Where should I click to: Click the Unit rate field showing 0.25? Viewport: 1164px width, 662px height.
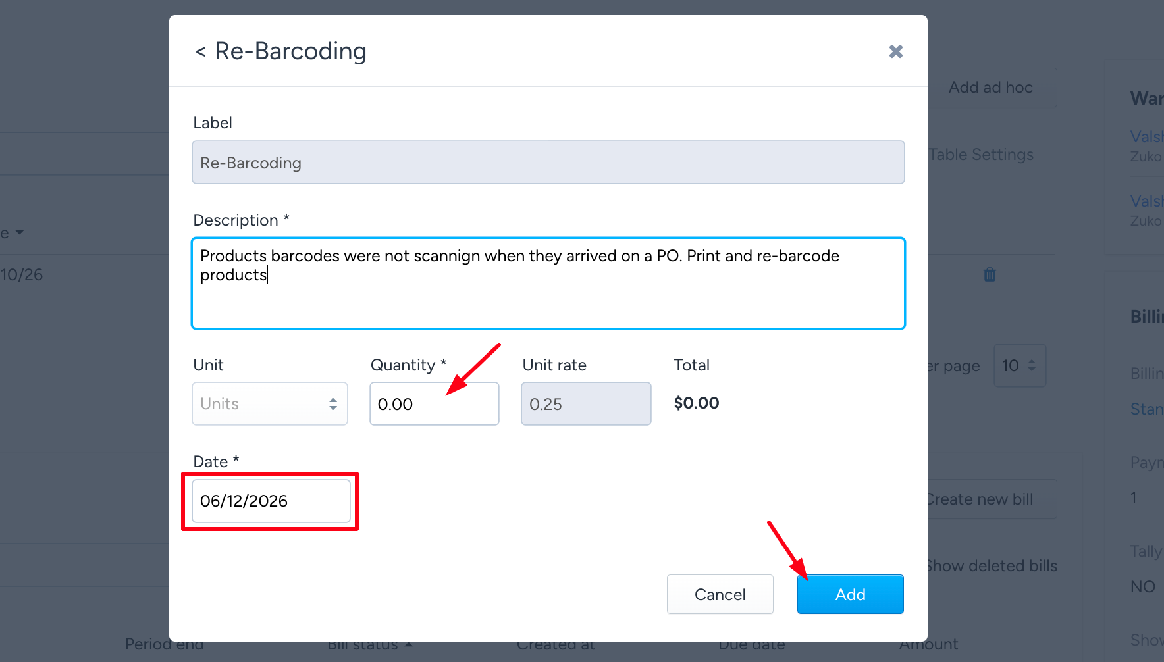pos(586,404)
